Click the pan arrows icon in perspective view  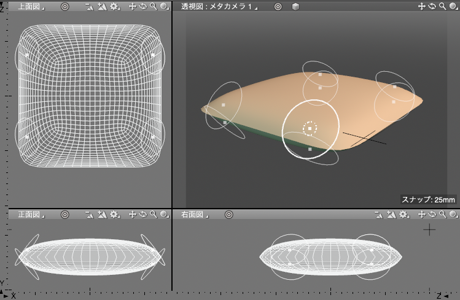click(421, 6)
